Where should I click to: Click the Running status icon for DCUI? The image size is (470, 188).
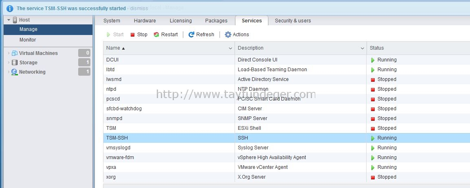[373, 60]
